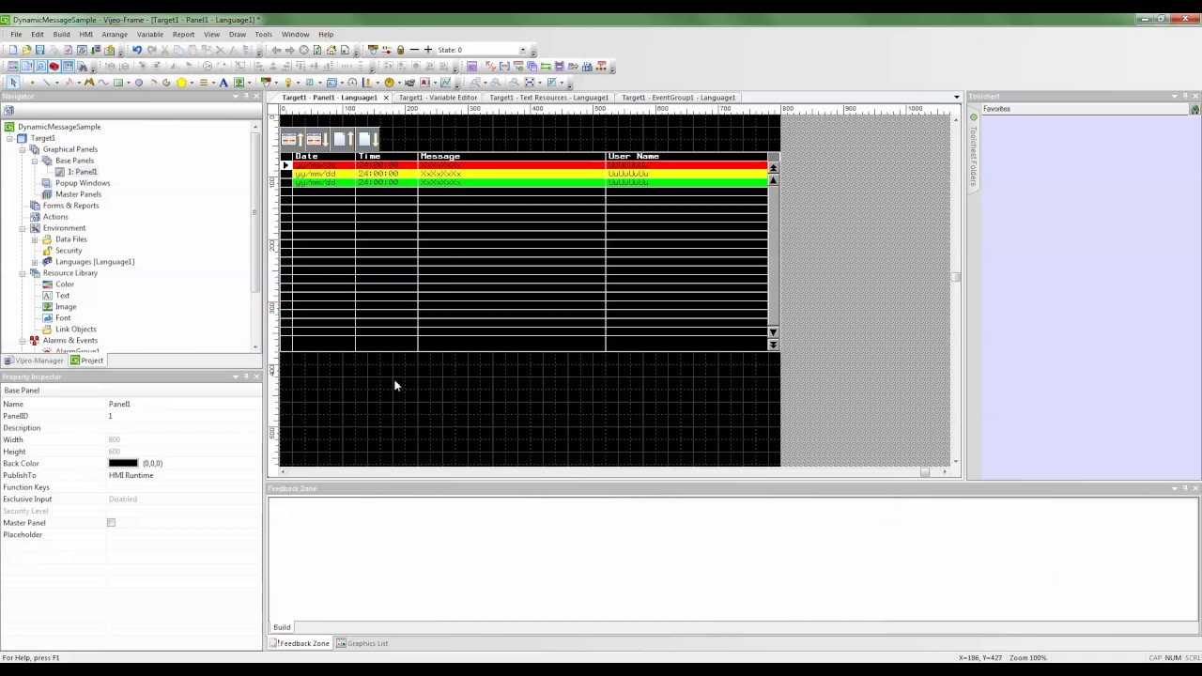Collapse the Alarms & Events node
This screenshot has height=676, width=1202.
pos(22,341)
